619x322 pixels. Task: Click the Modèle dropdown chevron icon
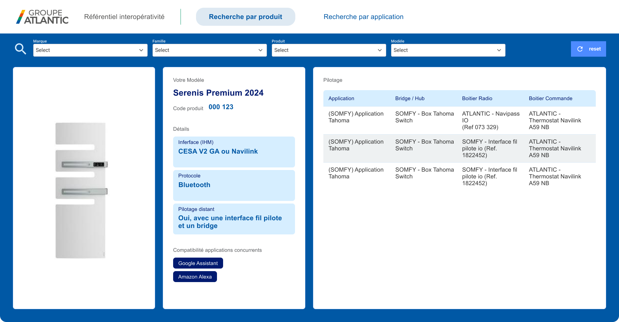[499, 50]
